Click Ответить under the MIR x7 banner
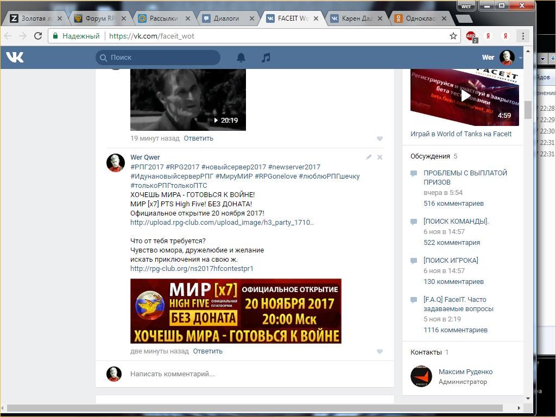Screen dimensions: 556x417 point(207,351)
